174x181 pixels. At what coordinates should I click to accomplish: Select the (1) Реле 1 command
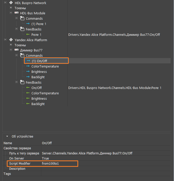tap(39, 24)
